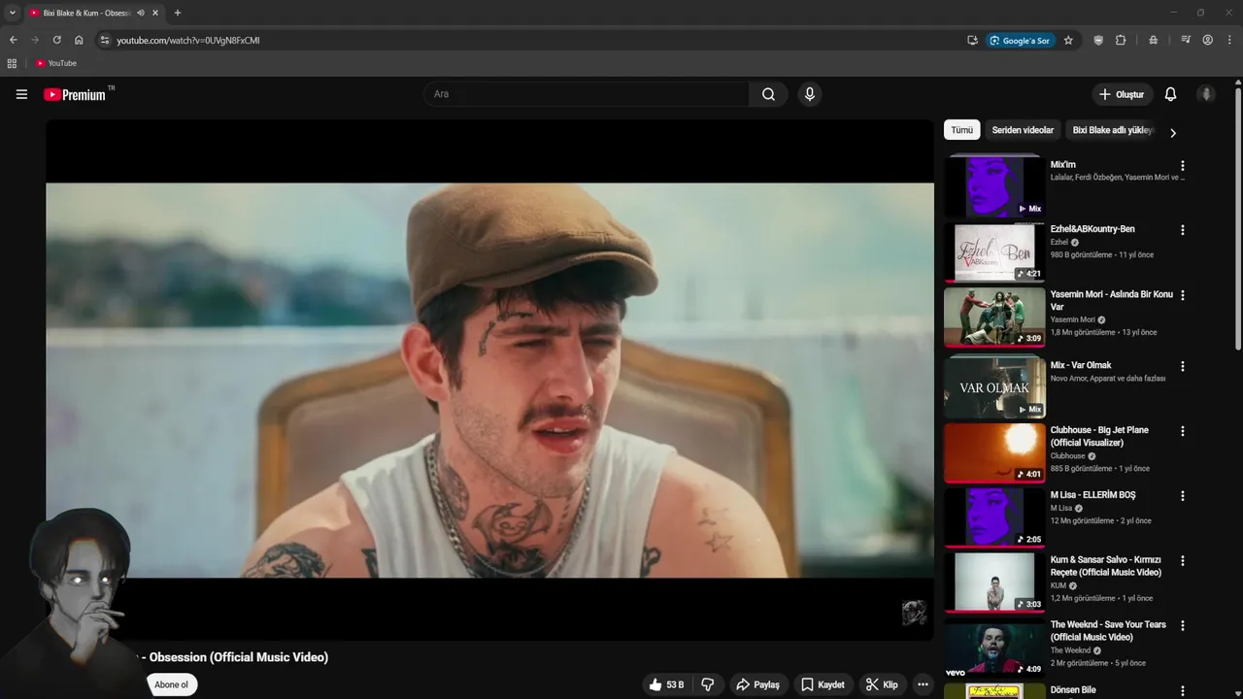This screenshot has width=1243, height=699.
Task: Click the Oluştur create button
Action: pos(1122,94)
